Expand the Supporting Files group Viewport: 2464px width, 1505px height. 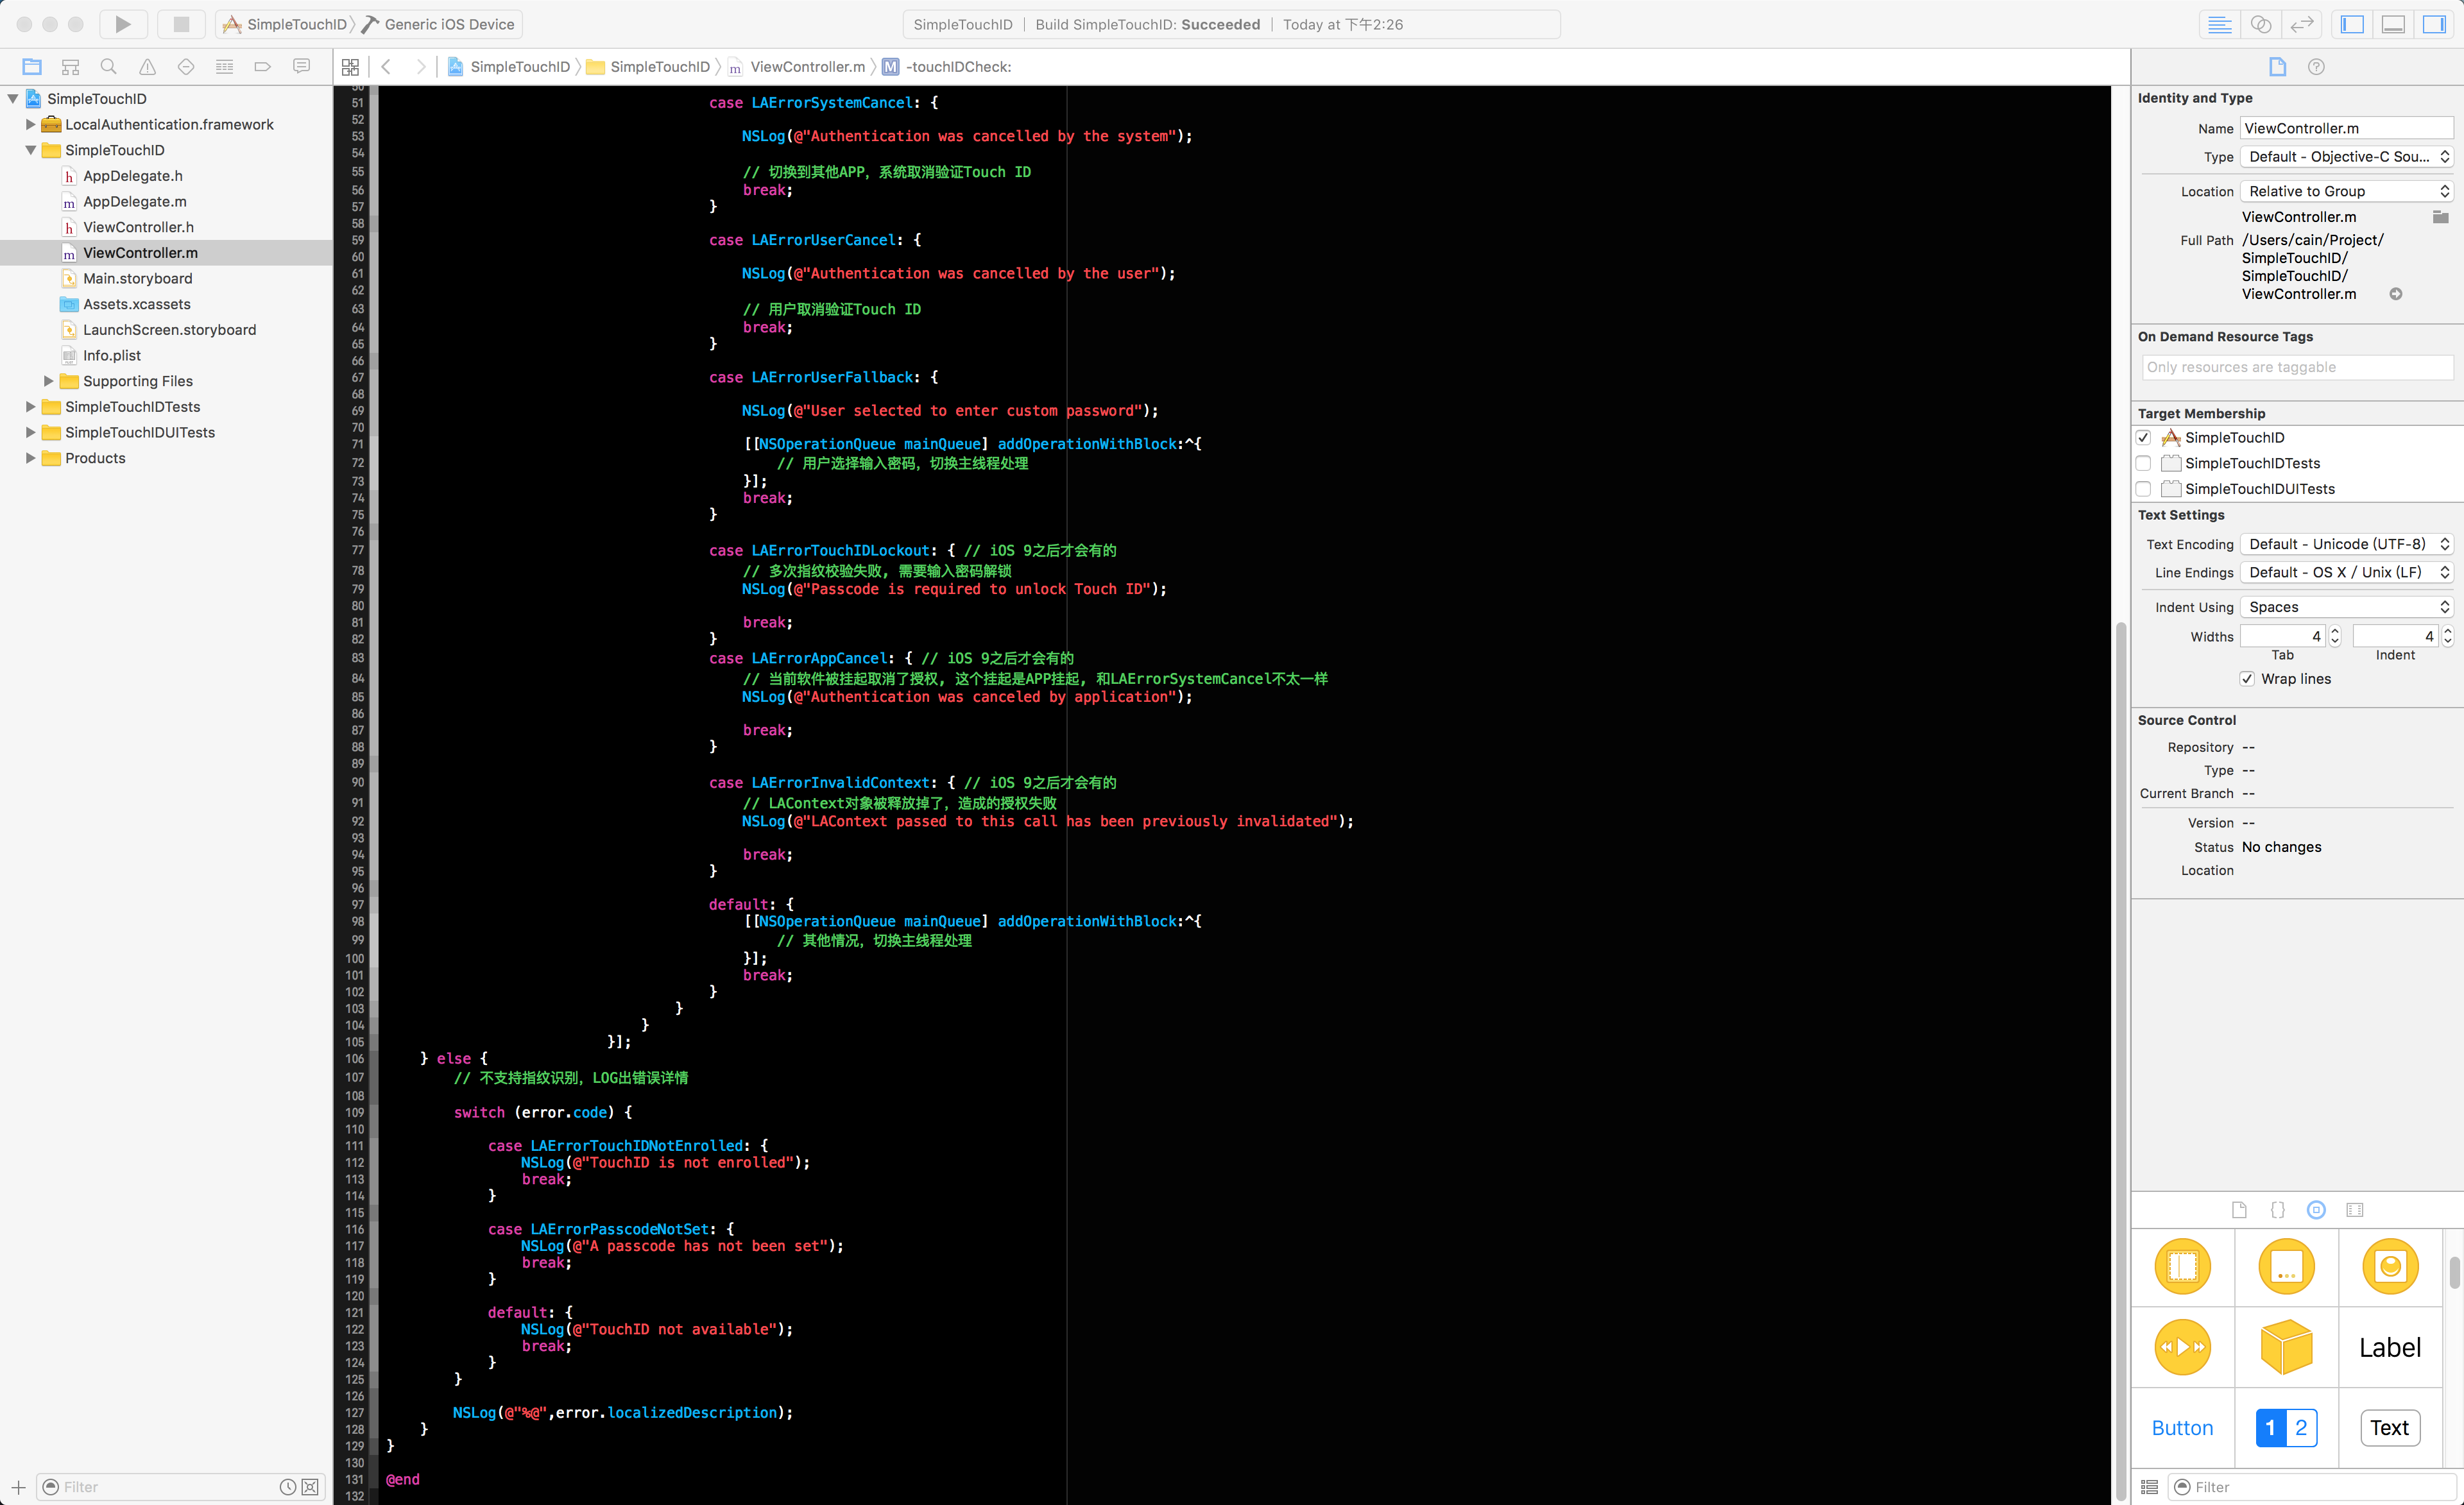48,381
